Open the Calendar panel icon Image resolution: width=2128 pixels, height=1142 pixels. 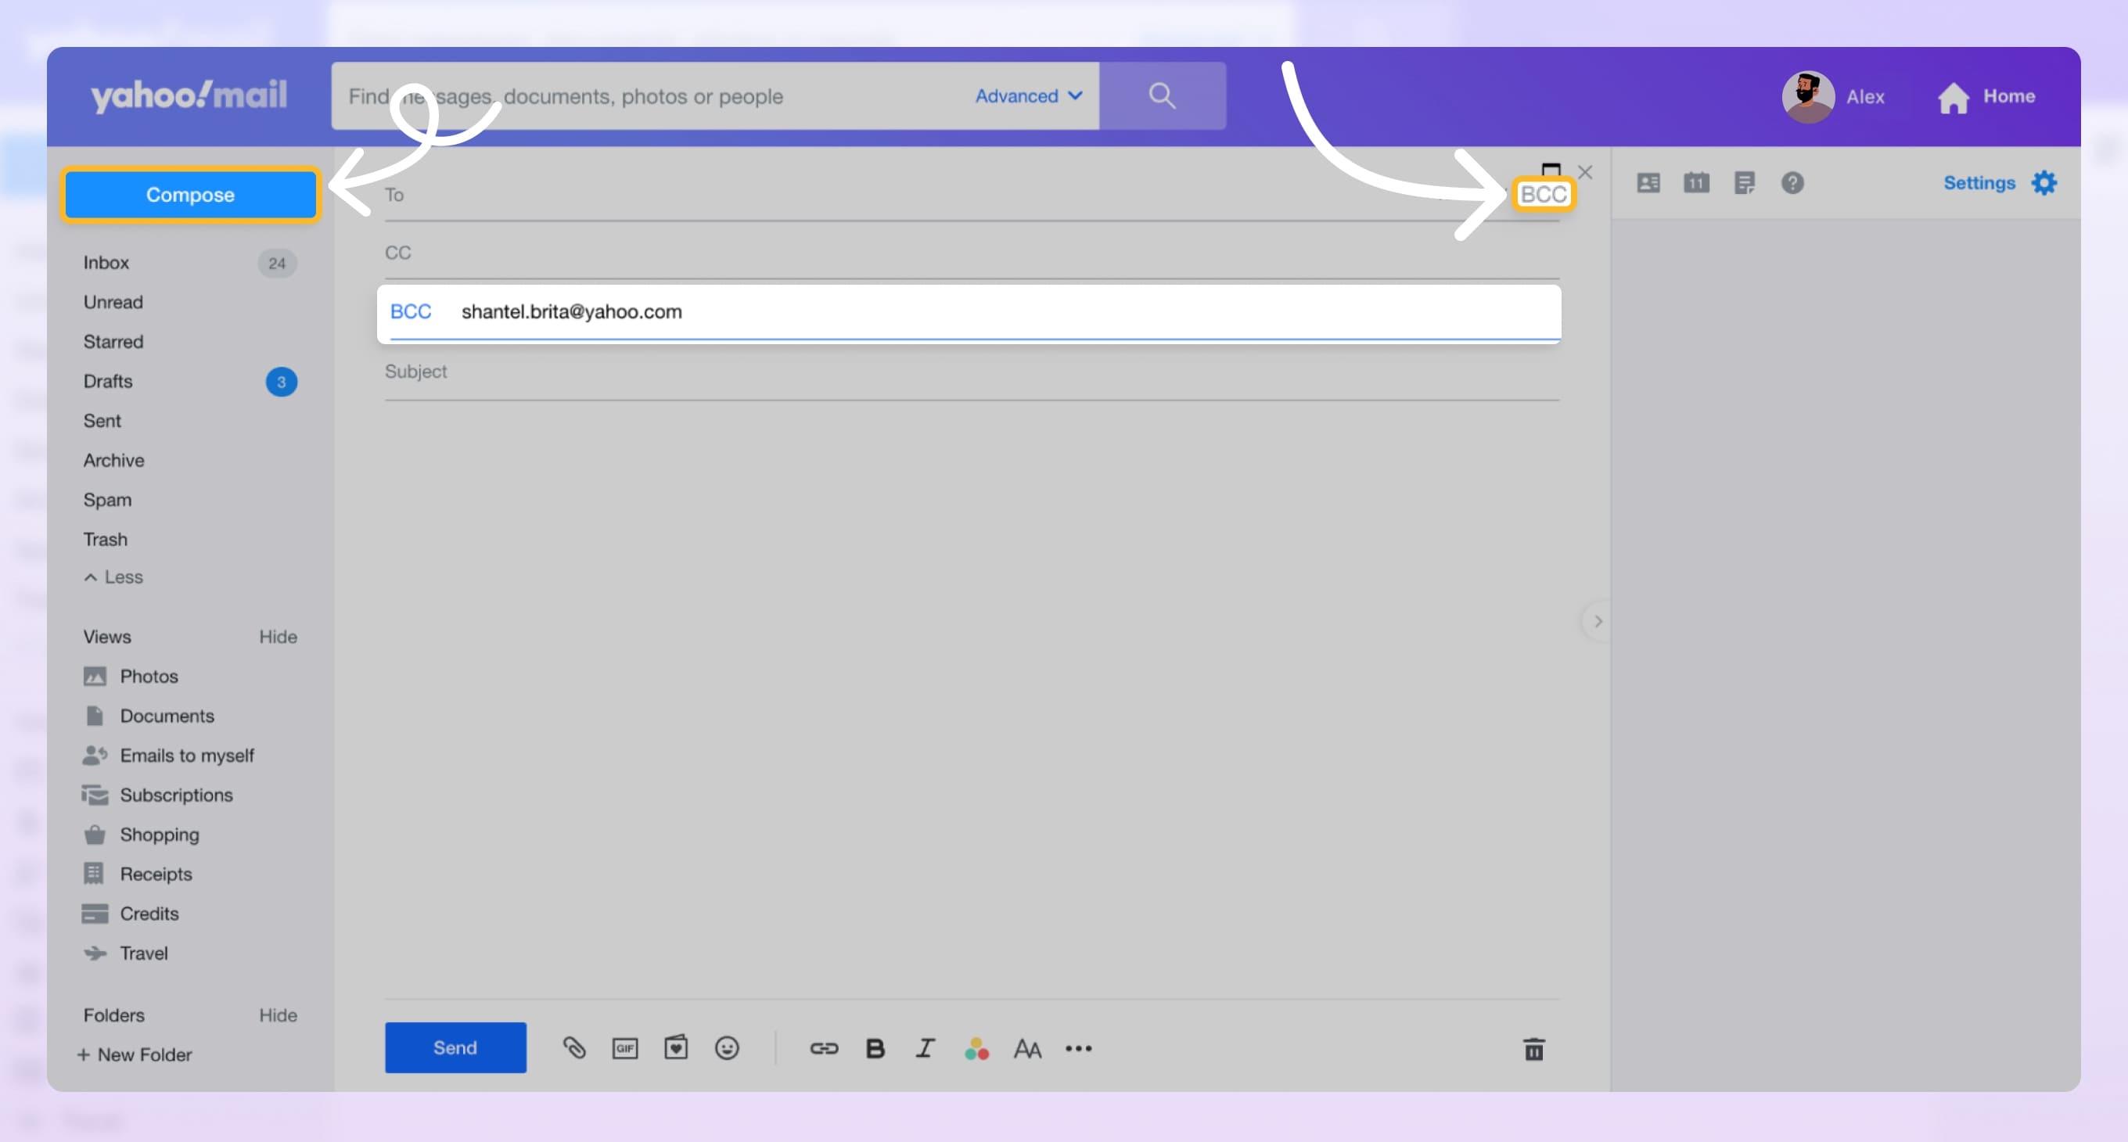point(1697,182)
